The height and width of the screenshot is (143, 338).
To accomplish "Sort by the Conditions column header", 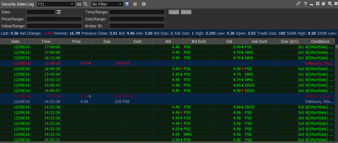I will (320, 41).
